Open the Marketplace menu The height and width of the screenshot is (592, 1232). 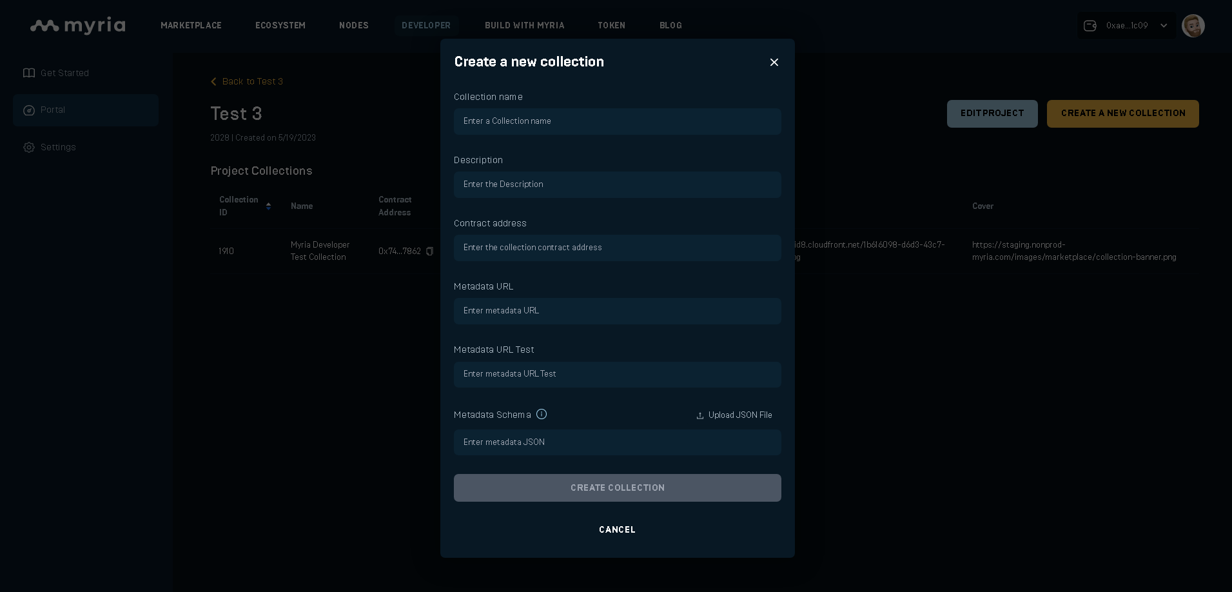tap(191, 25)
